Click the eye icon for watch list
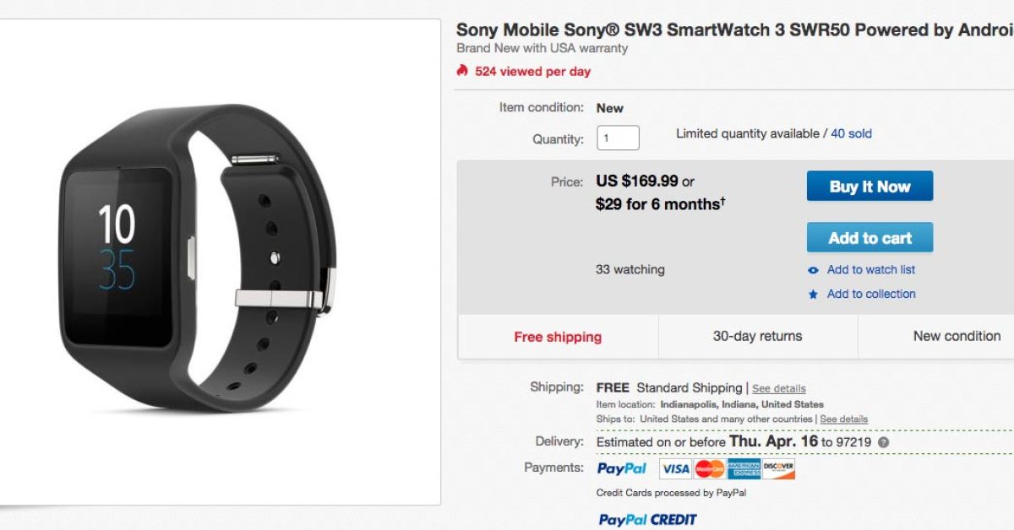Image resolution: width=1014 pixels, height=530 pixels. [x=813, y=270]
